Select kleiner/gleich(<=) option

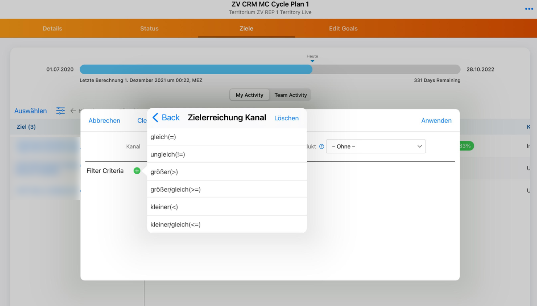click(226, 224)
